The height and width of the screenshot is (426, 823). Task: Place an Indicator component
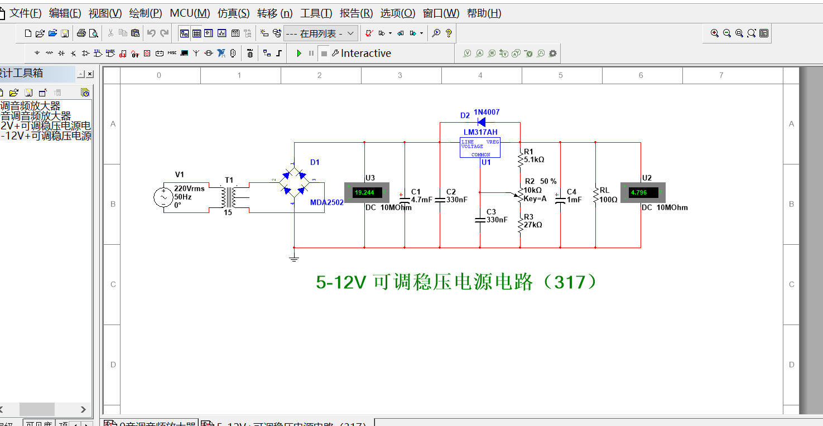[147, 54]
